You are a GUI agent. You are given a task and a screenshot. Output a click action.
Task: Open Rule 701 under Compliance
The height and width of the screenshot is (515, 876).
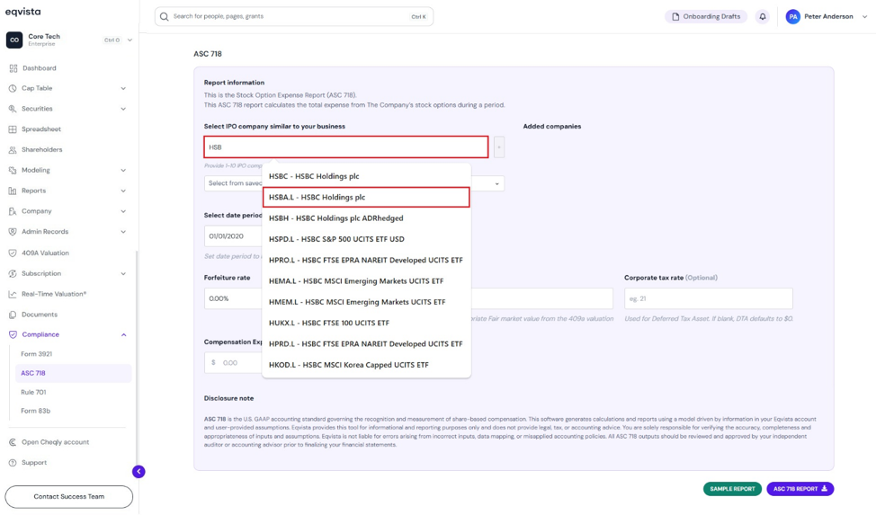(33, 392)
